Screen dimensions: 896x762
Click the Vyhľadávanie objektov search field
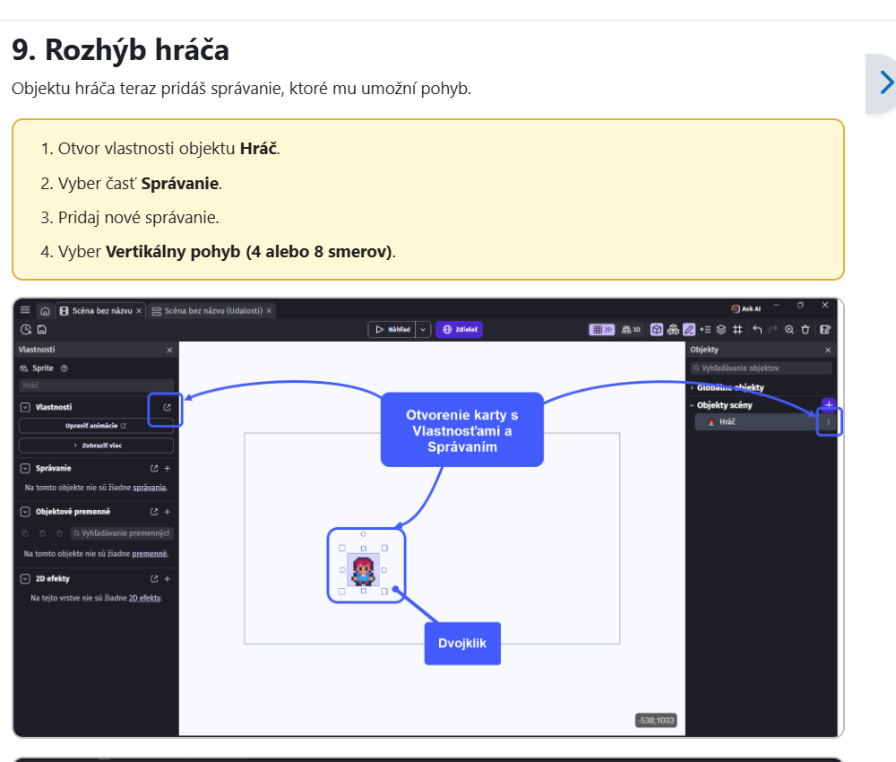pyautogui.click(x=761, y=368)
